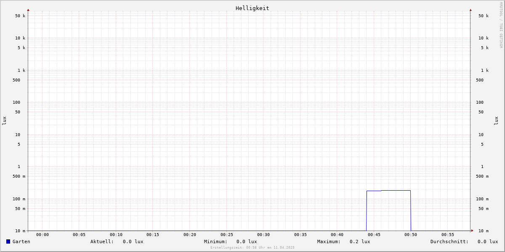Click the 00:20 time axis label
This screenshot has height=252, width=505.
tap(190, 235)
